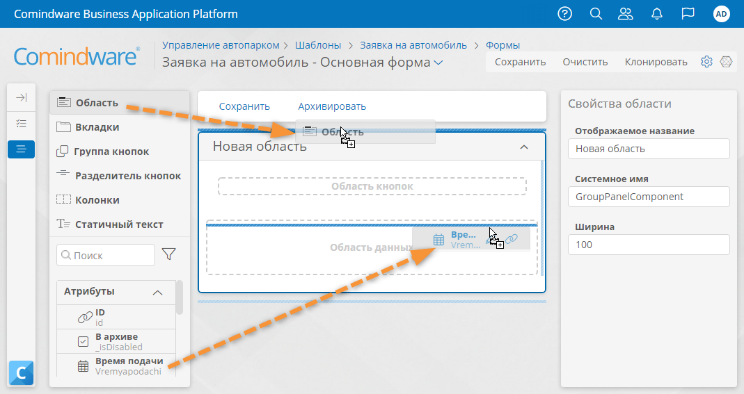Select the Разделитель кнопок element
This screenshot has width=744, height=394.
pos(120,176)
